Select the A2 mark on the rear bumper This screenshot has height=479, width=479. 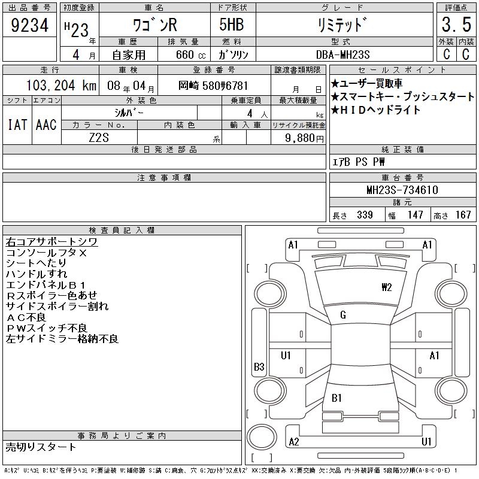pos(294,442)
